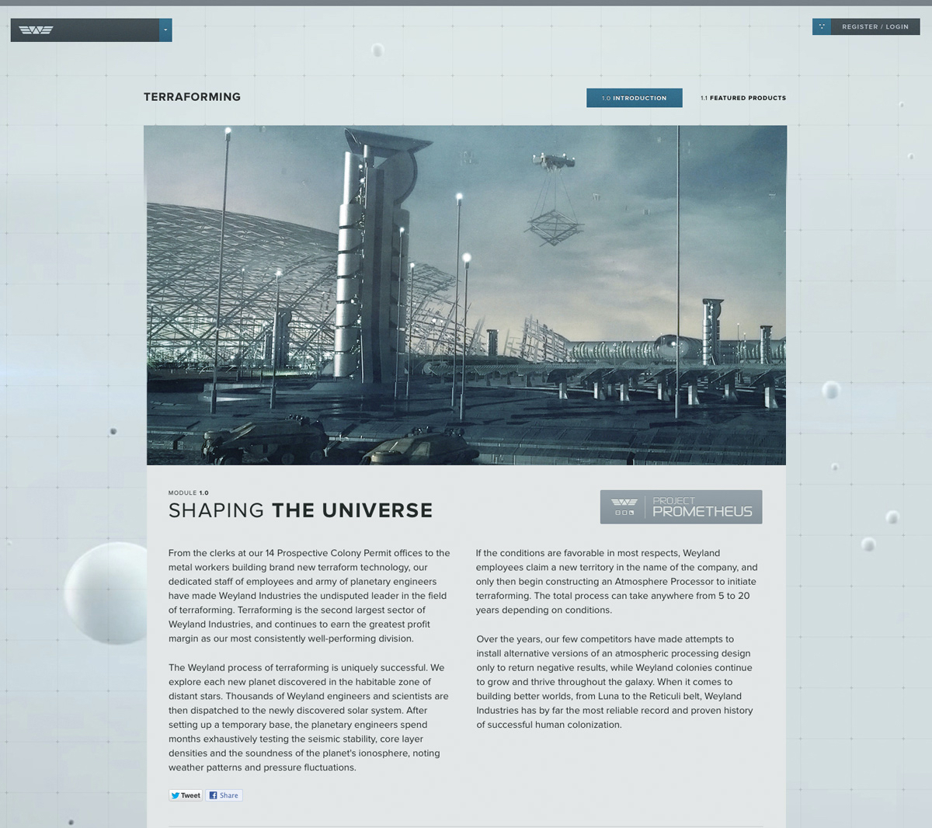Click the blue icon left of Register / Login
932x828 pixels.
click(821, 26)
